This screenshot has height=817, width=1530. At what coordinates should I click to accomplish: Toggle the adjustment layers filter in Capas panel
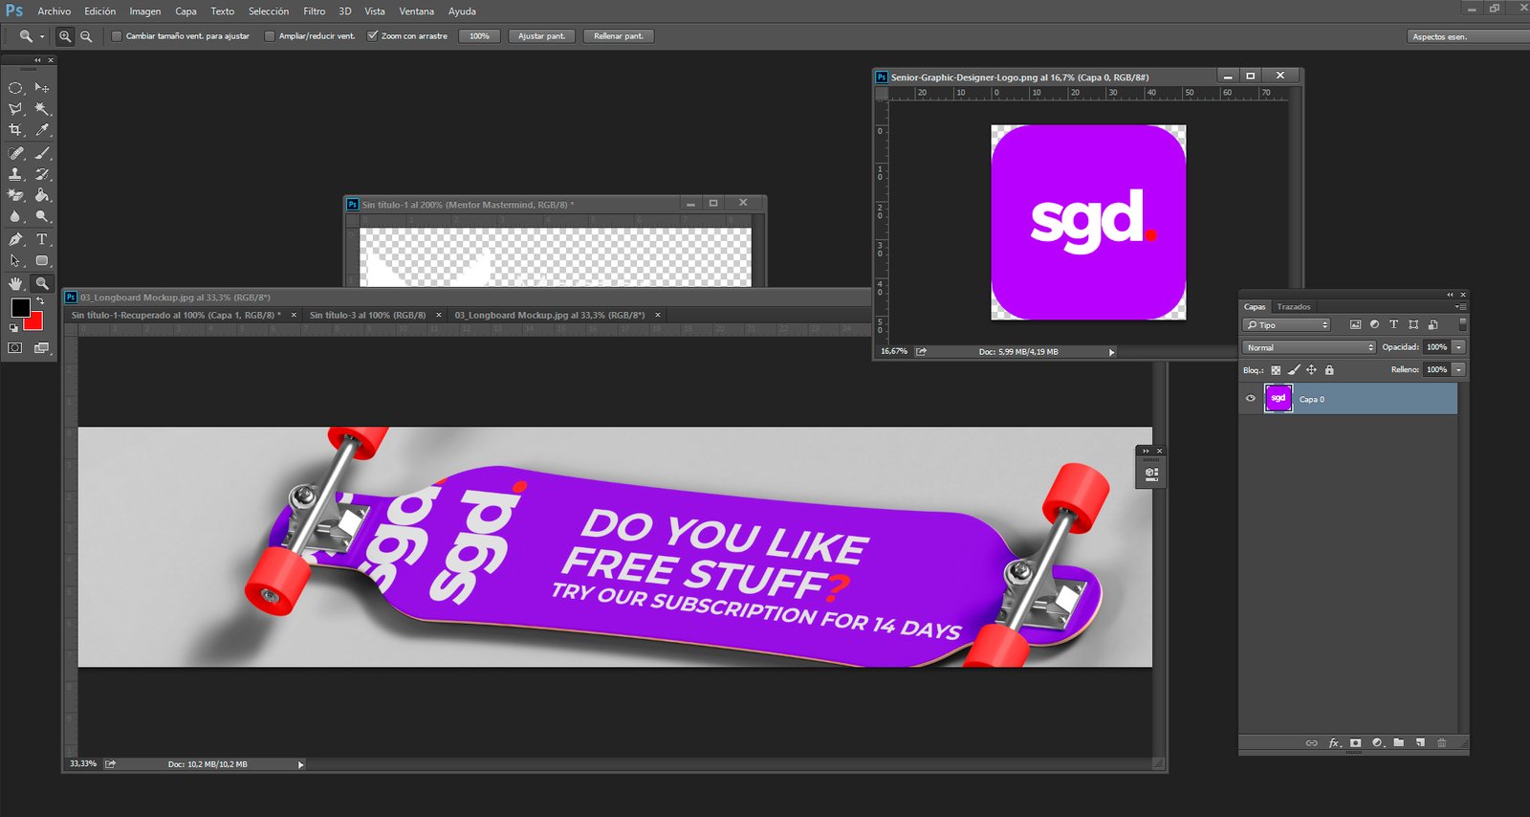pyautogui.click(x=1374, y=324)
